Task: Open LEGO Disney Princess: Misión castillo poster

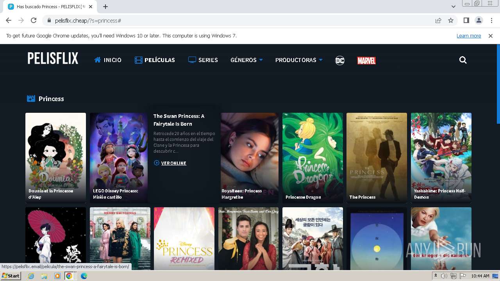Action: click(x=119, y=158)
